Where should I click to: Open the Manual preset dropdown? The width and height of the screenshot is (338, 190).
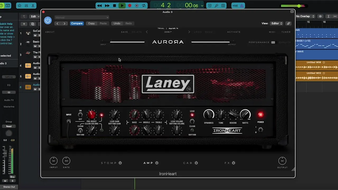[82, 17]
